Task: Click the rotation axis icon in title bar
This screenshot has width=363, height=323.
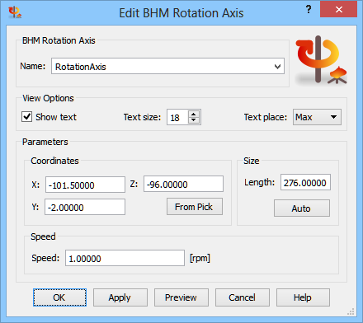Action: pos(15,12)
